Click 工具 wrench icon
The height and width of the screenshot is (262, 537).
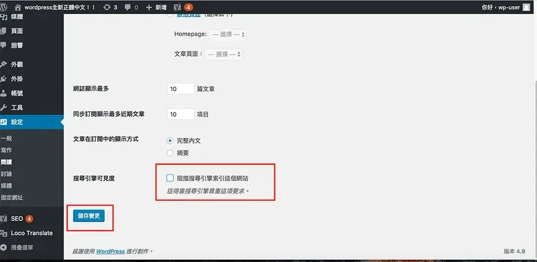tap(3, 108)
